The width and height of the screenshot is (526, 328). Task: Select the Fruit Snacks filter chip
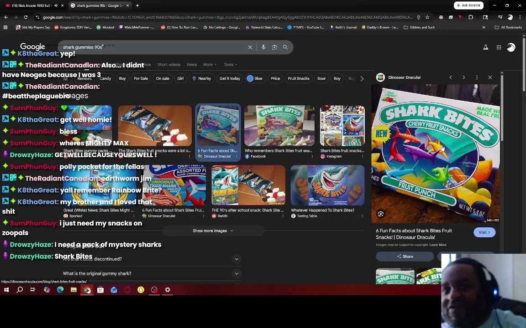pos(299,78)
